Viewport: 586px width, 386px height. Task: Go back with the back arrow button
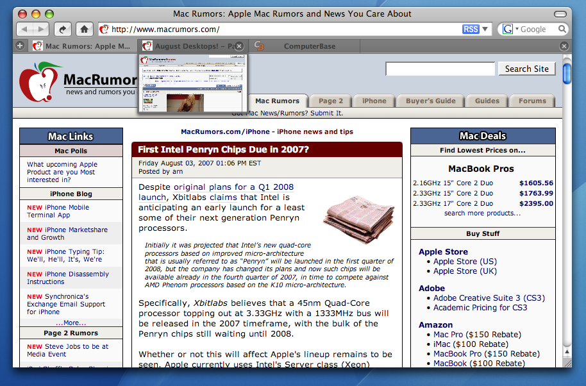tap(24, 29)
